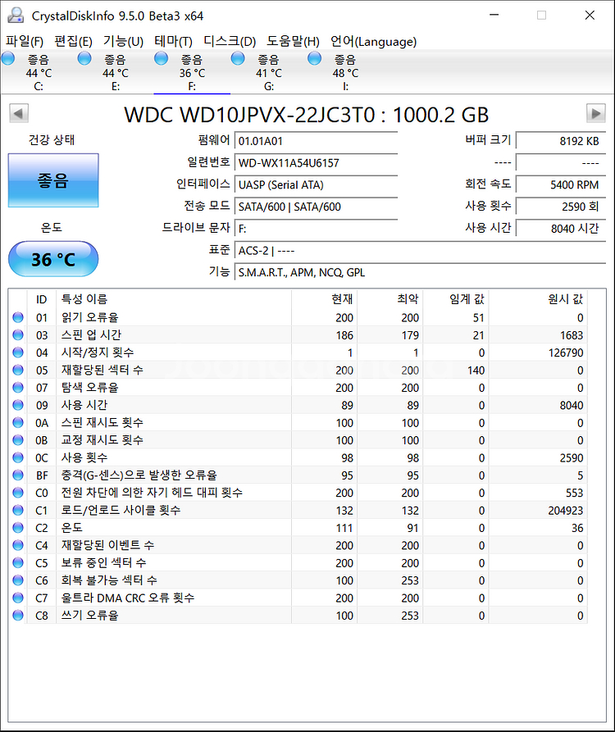This screenshot has height=732, width=615.
Task: Click status circle for attribute 09
Action: (18, 405)
